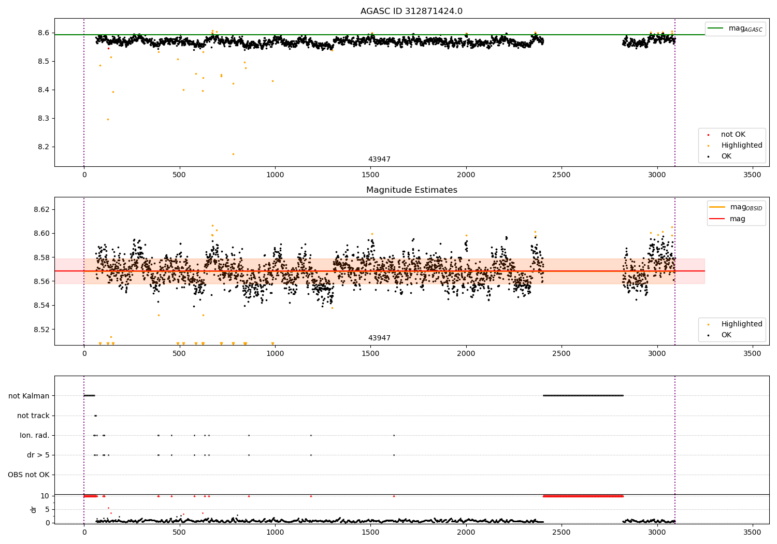This screenshot has width=777, height=544.
Task: Click the 'not track' axis label
Action: (x=33, y=416)
